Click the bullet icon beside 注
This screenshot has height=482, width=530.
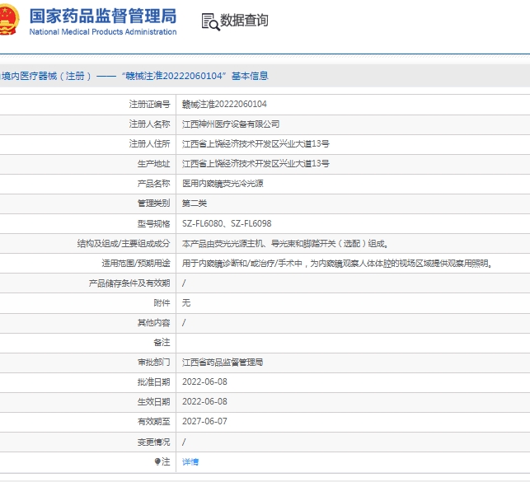click(157, 461)
